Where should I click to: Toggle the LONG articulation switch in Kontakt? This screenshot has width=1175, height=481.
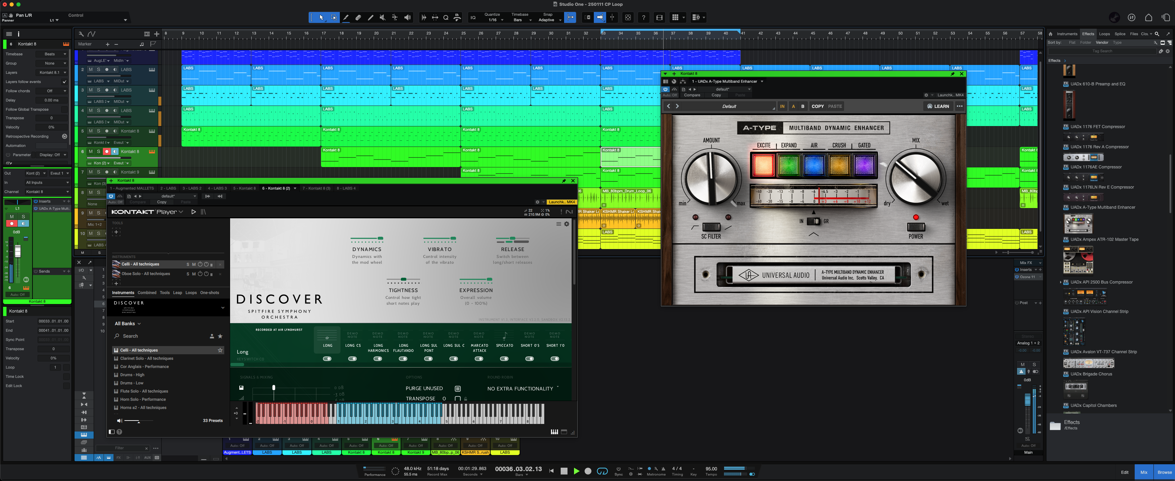tap(327, 359)
